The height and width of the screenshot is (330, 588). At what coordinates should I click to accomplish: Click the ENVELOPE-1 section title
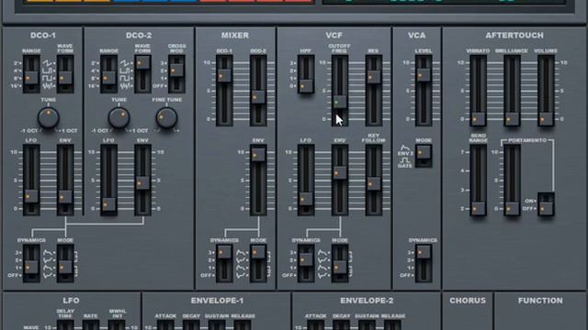click(217, 301)
